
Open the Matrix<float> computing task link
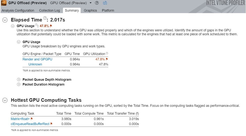point(20,119)
